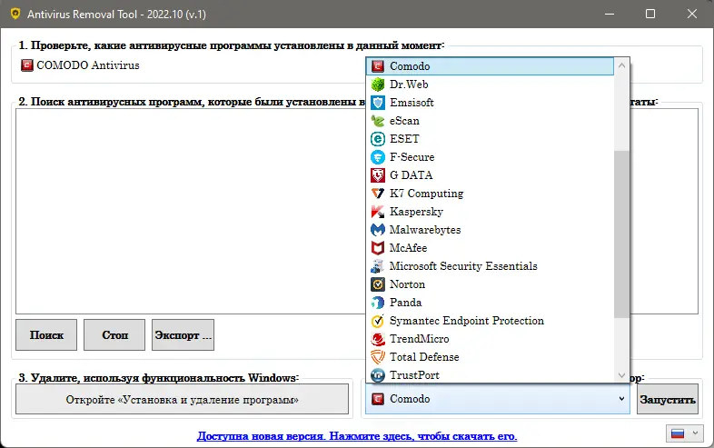This screenshot has height=448, width=714.
Task: Click the COMODO Antivirus installed entry text
Action: pos(88,65)
